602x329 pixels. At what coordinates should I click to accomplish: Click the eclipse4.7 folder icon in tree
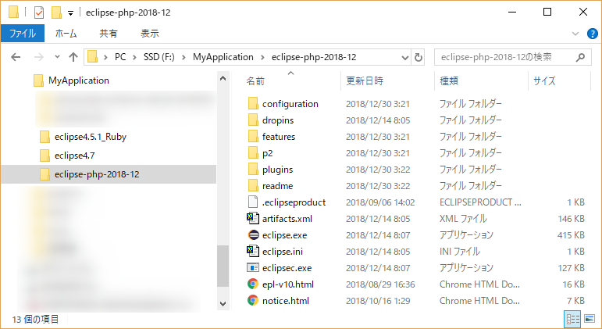point(45,156)
